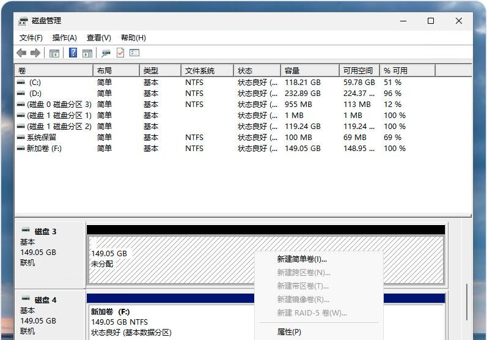Choose 新建简单卷(I)... from context menu
The height and width of the screenshot is (340, 487).
(x=319, y=259)
